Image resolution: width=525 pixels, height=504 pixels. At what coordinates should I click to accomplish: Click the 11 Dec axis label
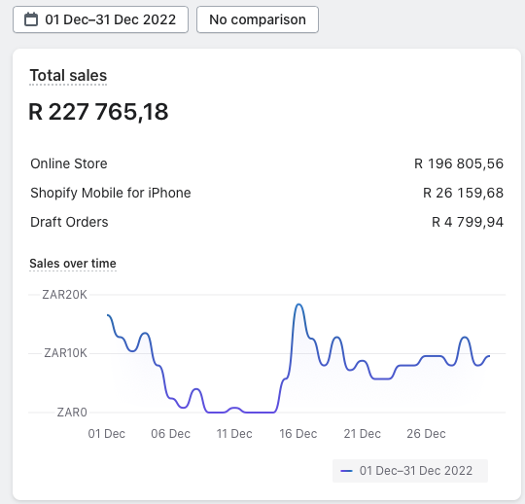pos(234,434)
